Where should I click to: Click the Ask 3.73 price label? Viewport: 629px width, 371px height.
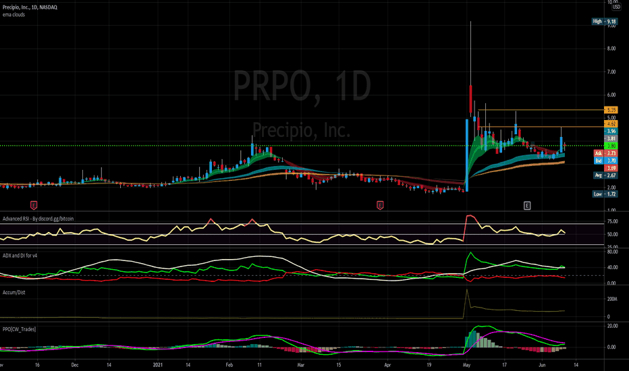click(x=605, y=153)
